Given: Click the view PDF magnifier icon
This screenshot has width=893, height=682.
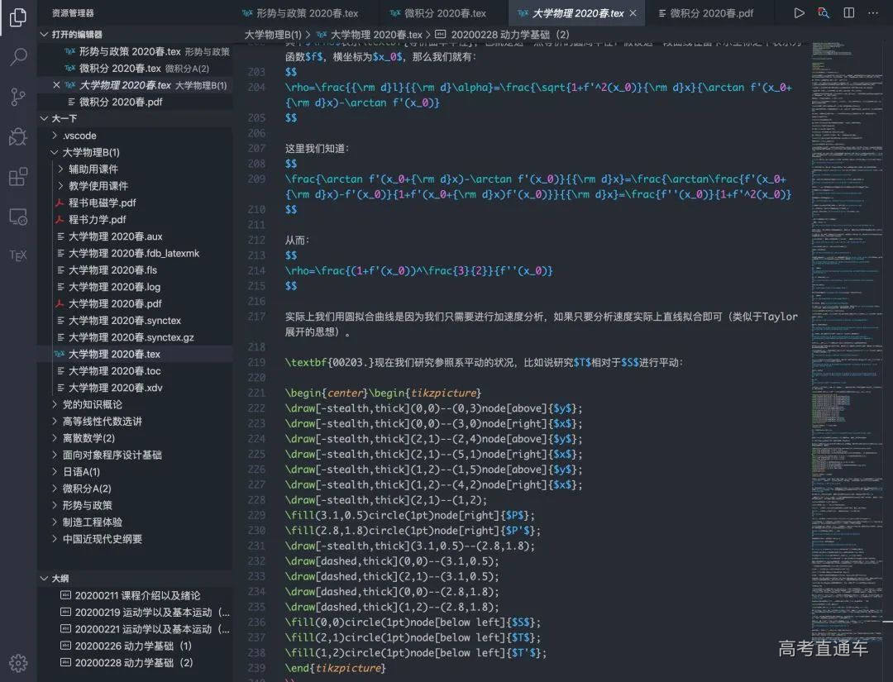Looking at the screenshot, I should [824, 13].
